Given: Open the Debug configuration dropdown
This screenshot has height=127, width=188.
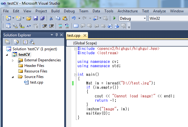Looking at the screenshot, I should 145,18.
